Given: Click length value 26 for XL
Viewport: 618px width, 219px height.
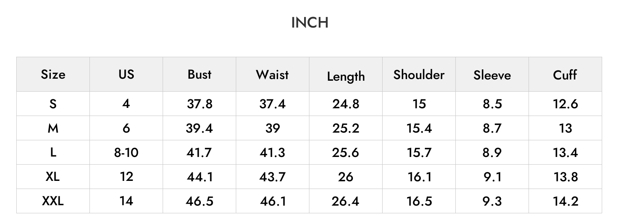Looking at the screenshot, I should click(346, 177).
